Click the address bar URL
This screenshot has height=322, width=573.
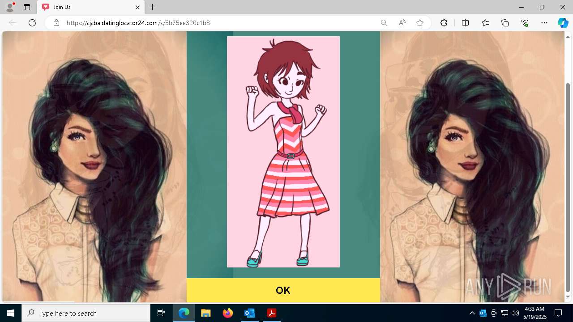point(138,23)
